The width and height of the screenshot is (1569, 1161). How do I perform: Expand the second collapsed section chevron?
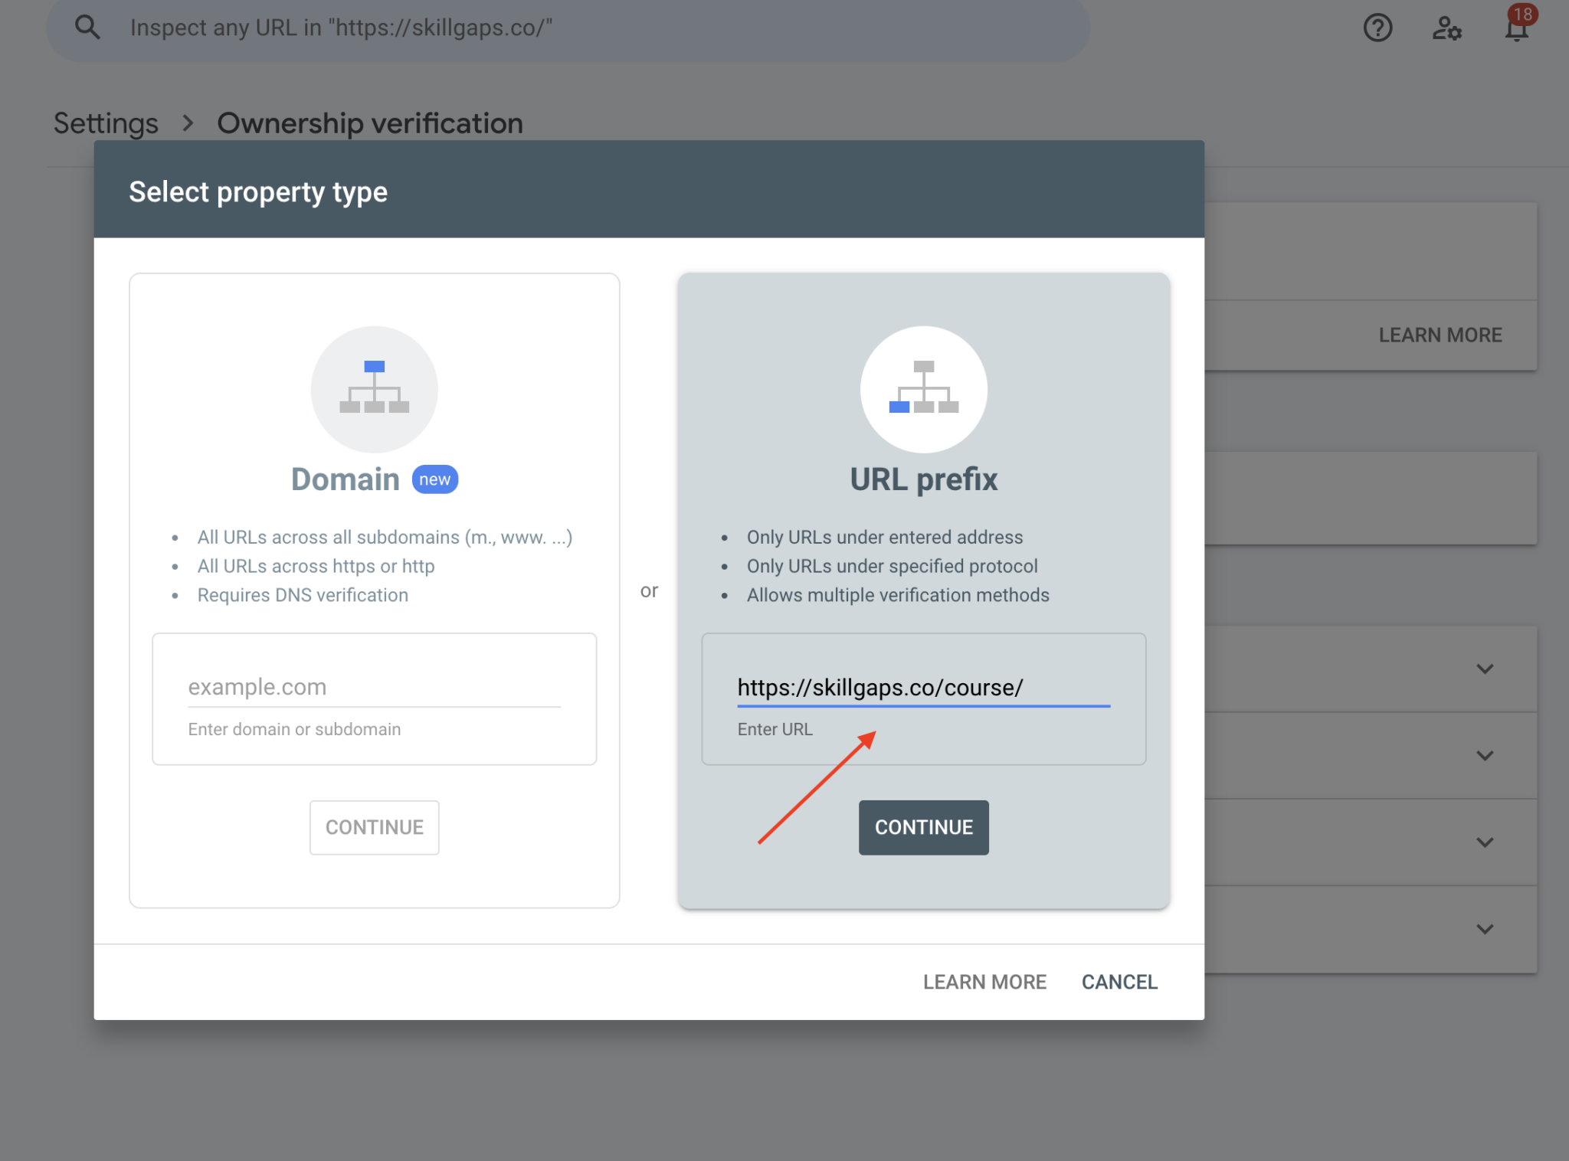[x=1485, y=755]
